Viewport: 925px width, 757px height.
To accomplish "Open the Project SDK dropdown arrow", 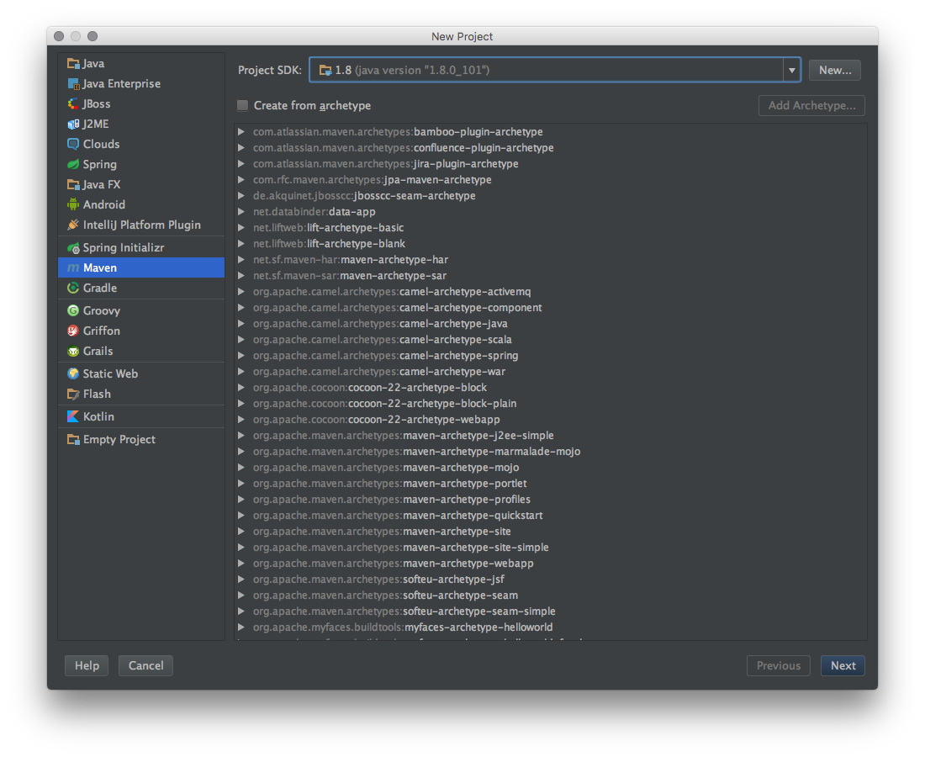I will [791, 71].
